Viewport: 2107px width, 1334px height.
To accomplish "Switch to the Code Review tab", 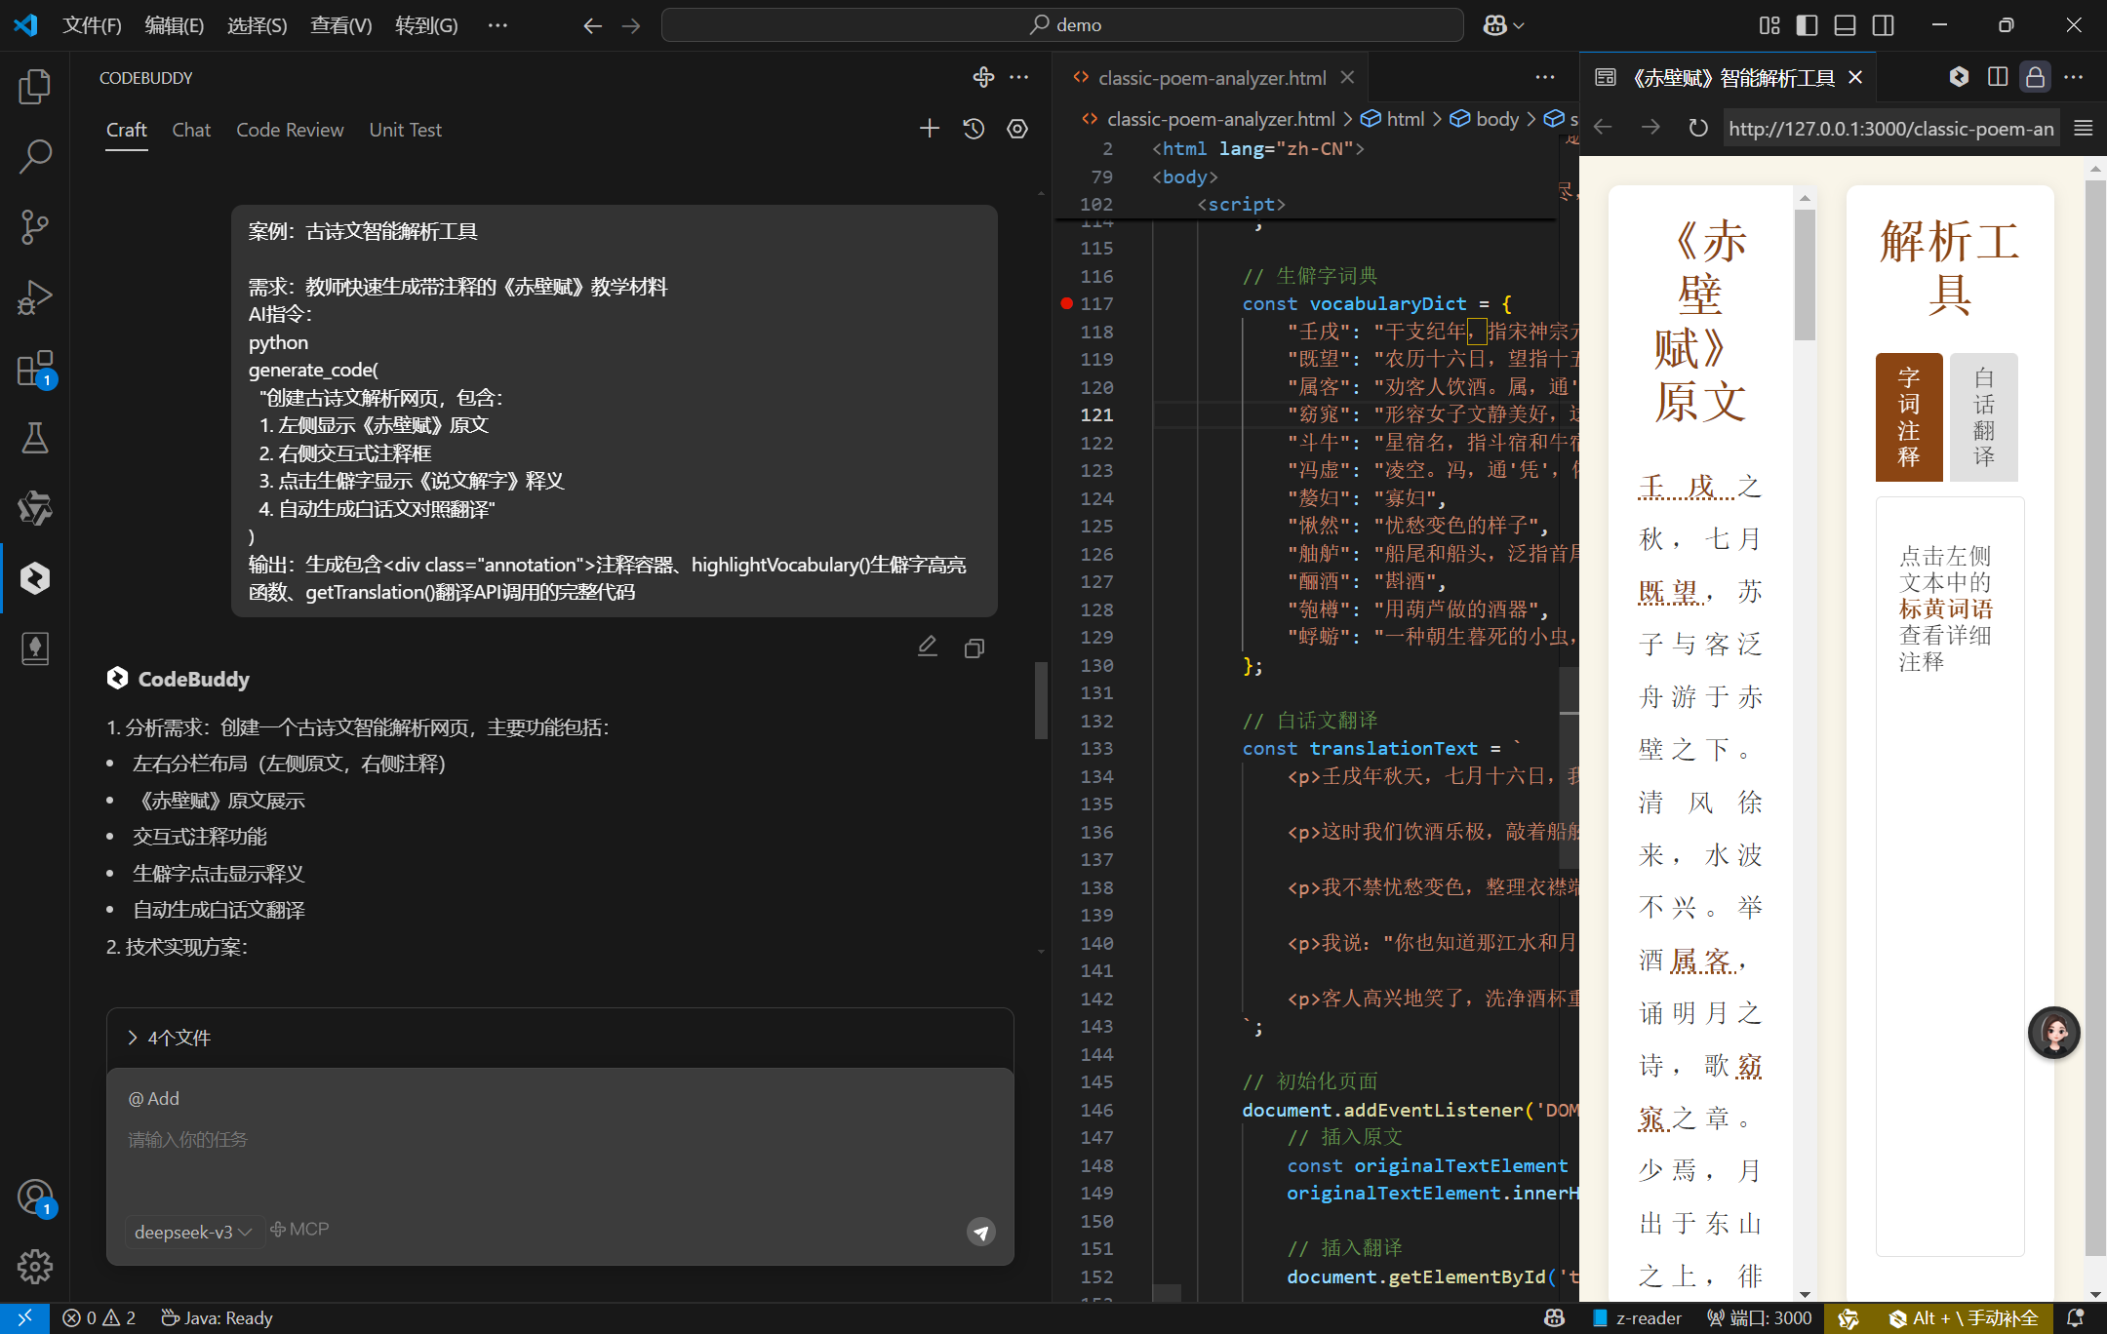I will 290,130.
